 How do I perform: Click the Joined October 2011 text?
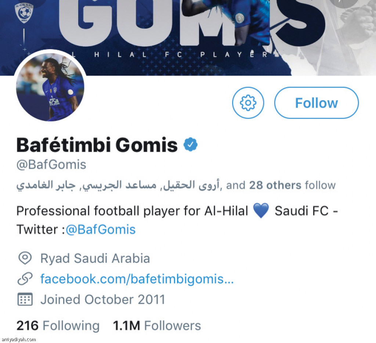tap(103, 300)
